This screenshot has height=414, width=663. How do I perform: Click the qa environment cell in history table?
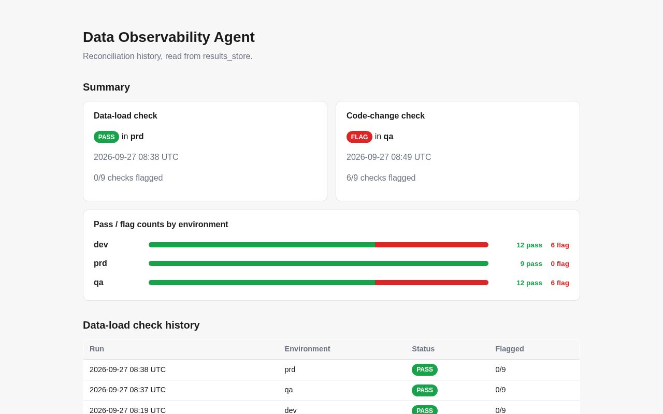coord(289,390)
